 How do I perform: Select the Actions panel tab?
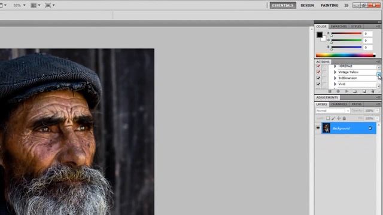[323, 62]
